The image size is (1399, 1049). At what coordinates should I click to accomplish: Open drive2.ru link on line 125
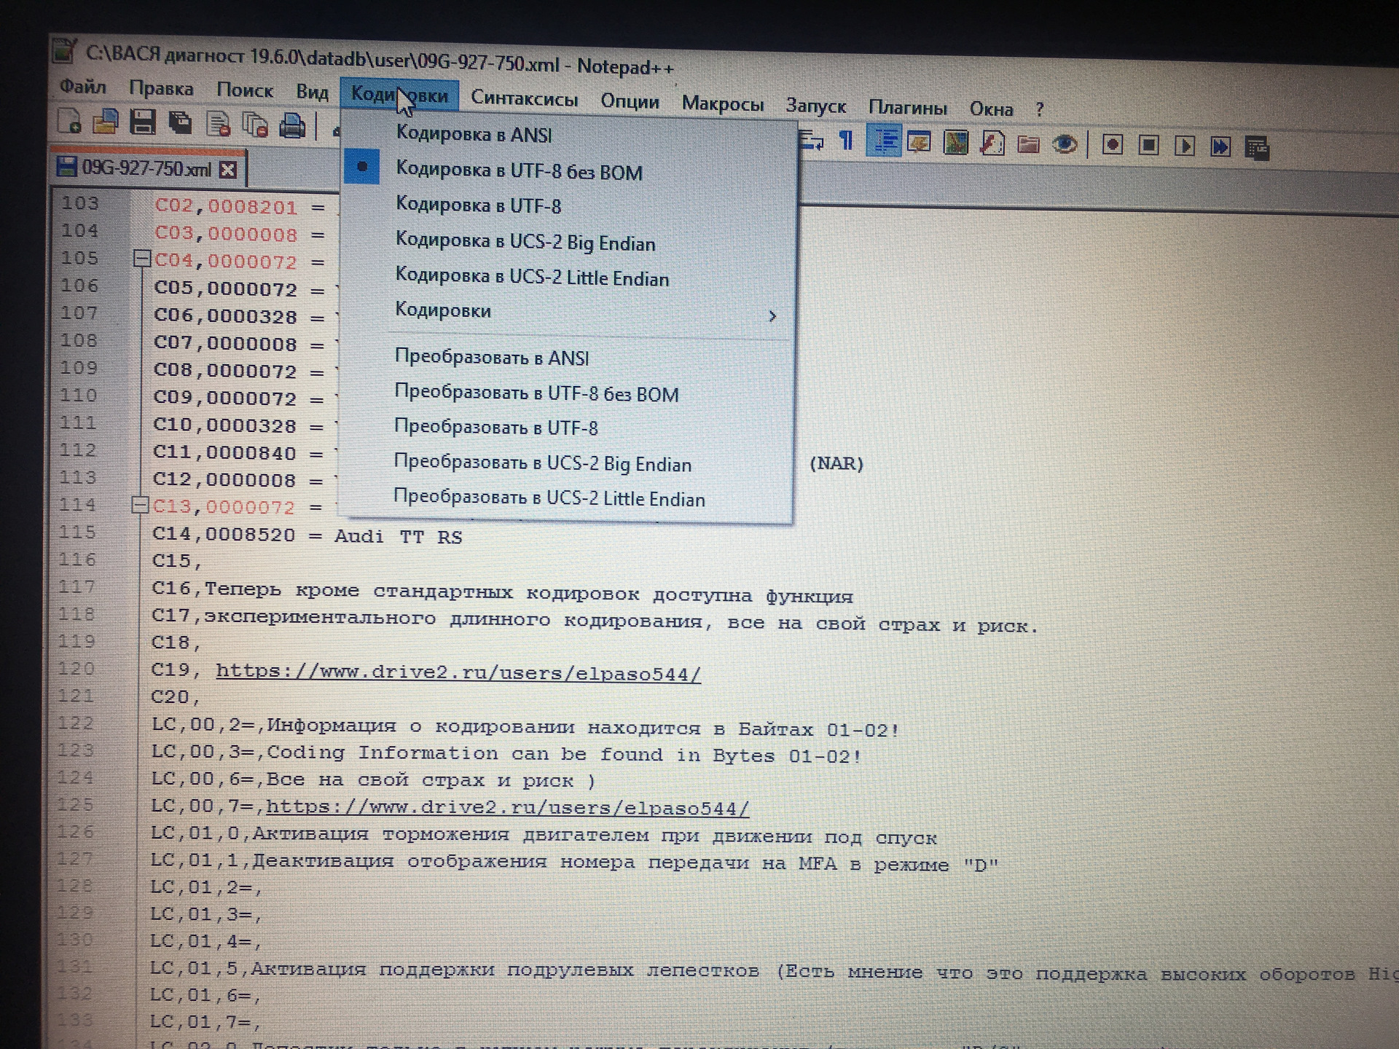point(507,808)
